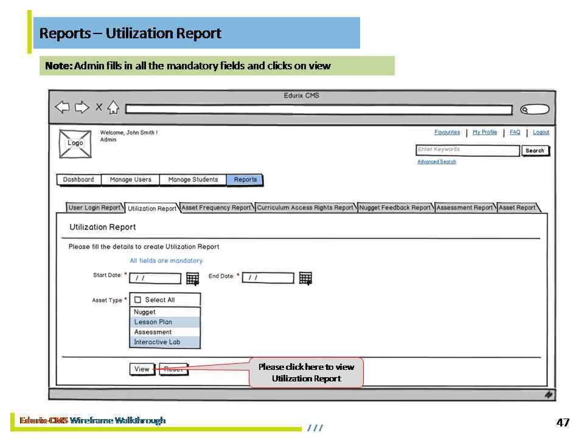This screenshot has height=438, width=584.
Task: Click the Start Date input field
Action: click(x=155, y=278)
